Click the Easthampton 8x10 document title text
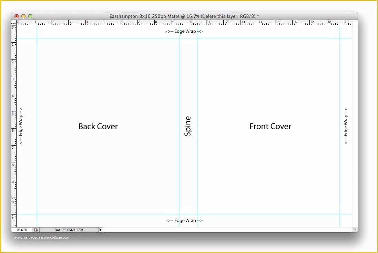378x253 pixels. [x=184, y=16]
